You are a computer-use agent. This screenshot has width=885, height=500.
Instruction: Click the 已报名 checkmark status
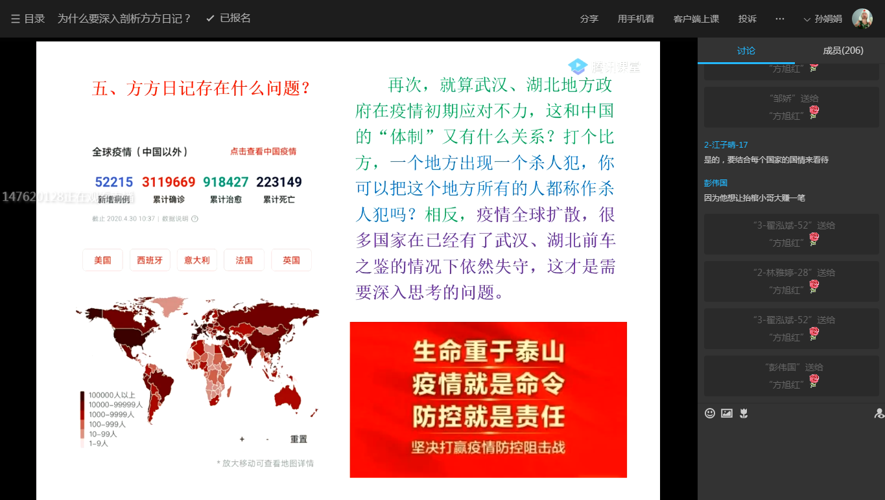tap(228, 19)
